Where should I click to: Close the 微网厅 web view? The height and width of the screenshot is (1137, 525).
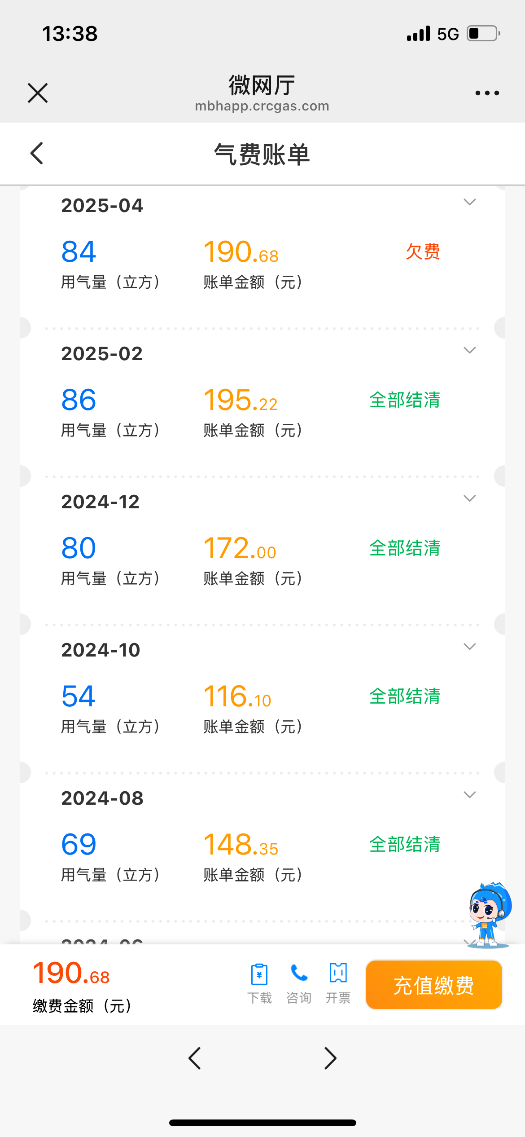coord(38,93)
